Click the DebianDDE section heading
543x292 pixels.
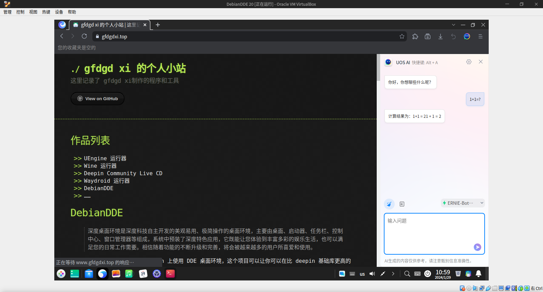(97, 213)
